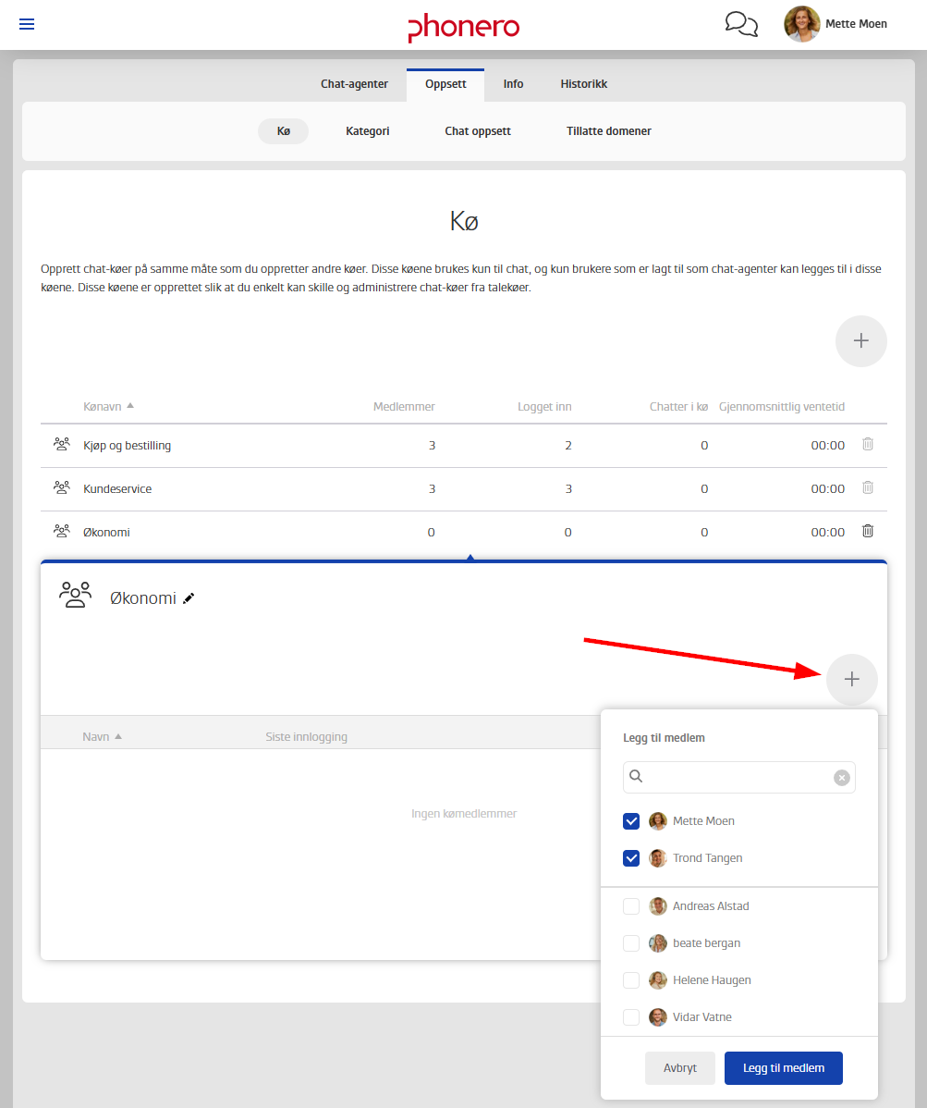
Task: Click Mette Moen profile avatar in header
Action: click(801, 24)
